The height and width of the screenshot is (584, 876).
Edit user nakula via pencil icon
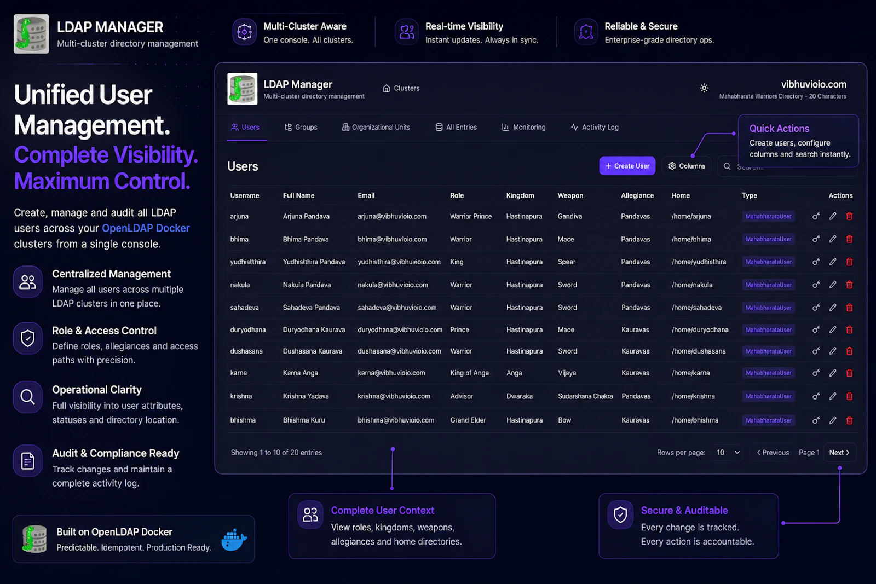[x=833, y=285]
